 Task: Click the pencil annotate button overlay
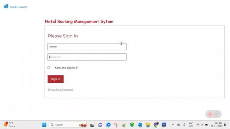[x=217, y=114]
